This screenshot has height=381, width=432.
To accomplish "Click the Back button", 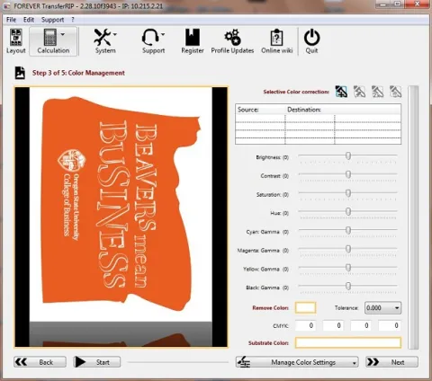I will tap(40, 362).
